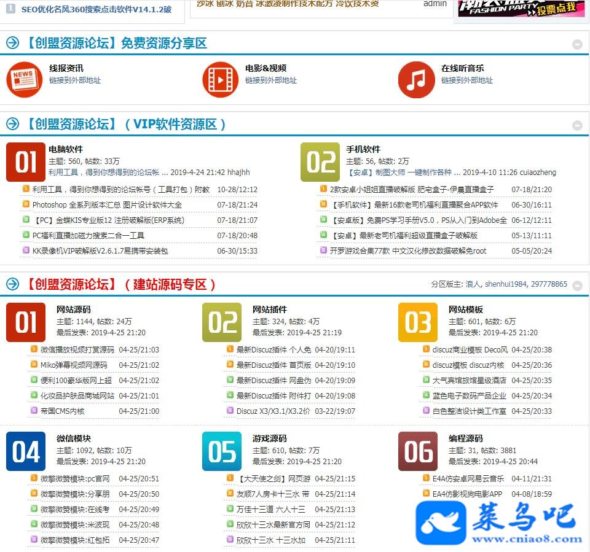Screen dimensions: 590x552
Task: Collapse the 建站源码专区 section
Action: tap(577, 285)
